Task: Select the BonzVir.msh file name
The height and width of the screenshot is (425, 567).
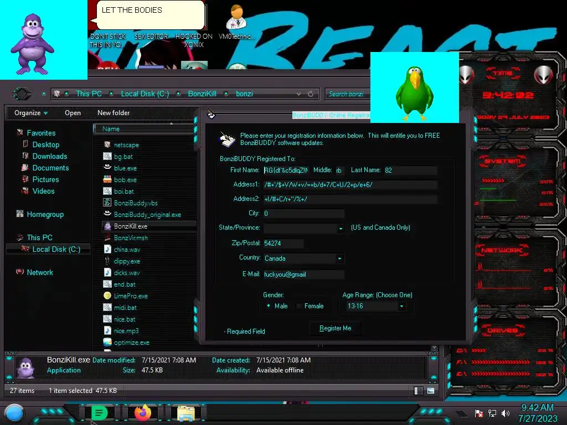Action: coord(131,238)
